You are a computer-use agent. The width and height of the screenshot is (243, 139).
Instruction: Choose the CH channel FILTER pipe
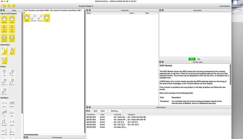click(12, 73)
